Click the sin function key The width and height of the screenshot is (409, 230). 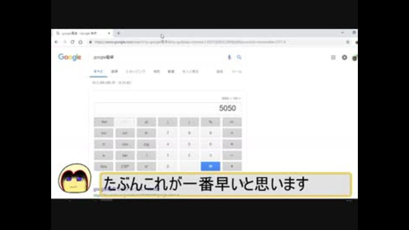tap(125, 133)
